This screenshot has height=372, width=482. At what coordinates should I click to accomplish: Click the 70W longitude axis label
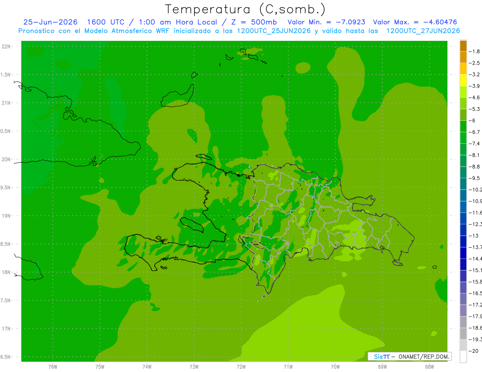click(x=335, y=367)
